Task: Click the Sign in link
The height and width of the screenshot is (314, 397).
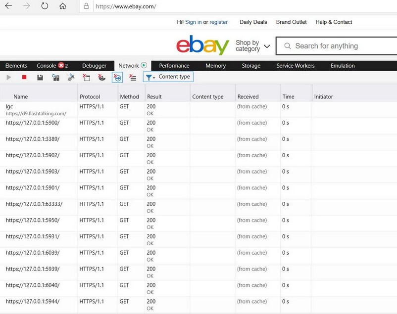Action: 194,22
